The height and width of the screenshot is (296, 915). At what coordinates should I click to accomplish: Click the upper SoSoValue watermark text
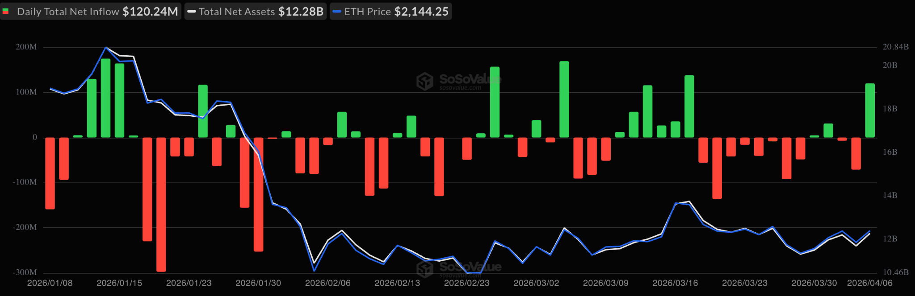pos(470,80)
